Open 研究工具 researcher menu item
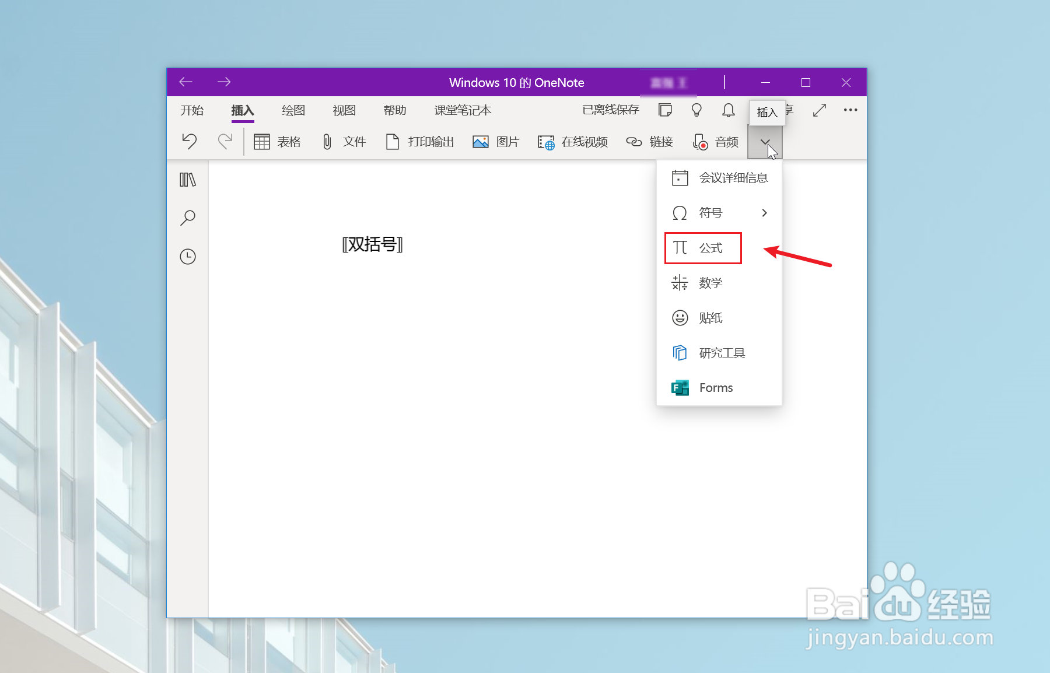1050x673 pixels. 719,353
